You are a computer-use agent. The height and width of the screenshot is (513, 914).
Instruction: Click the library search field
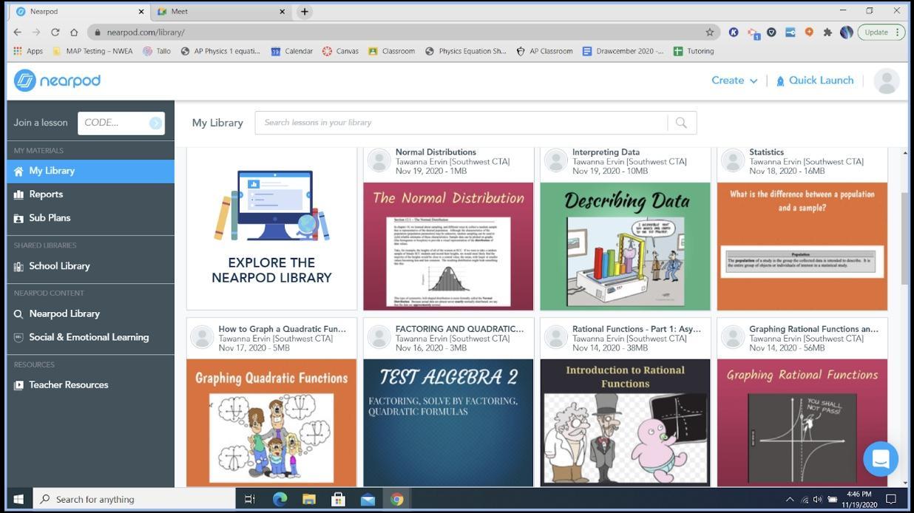[x=461, y=123]
